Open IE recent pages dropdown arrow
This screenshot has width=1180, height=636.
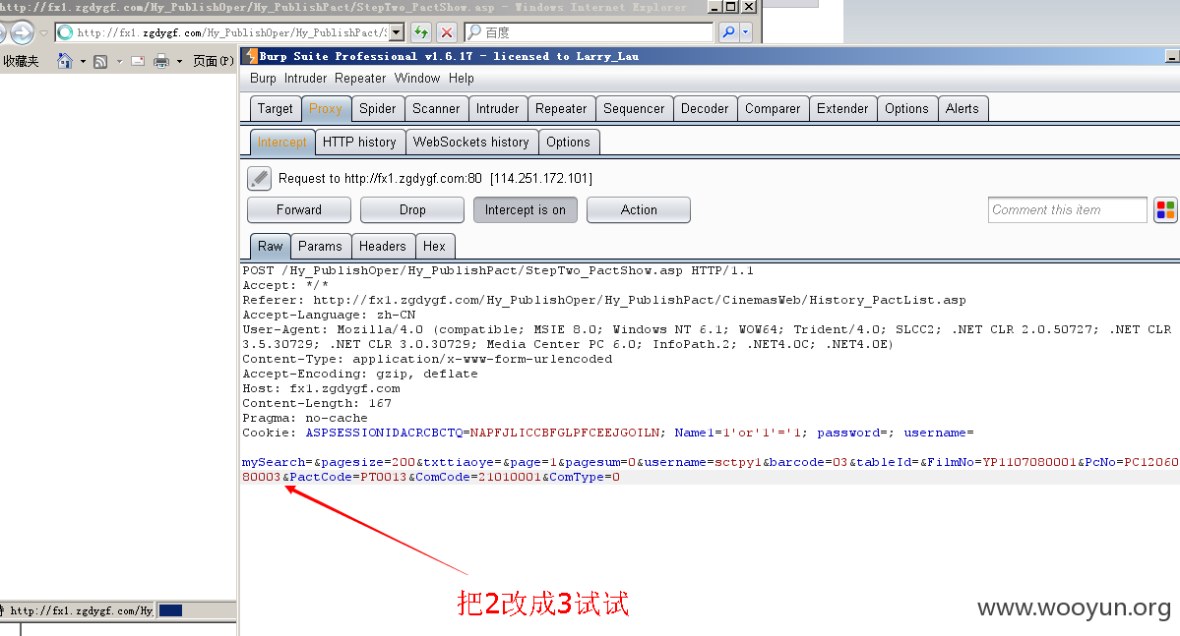pos(43,33)
